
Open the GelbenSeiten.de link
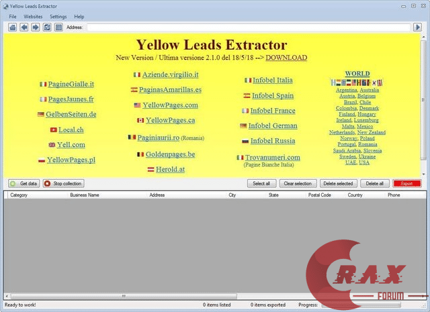pos(71,114)
